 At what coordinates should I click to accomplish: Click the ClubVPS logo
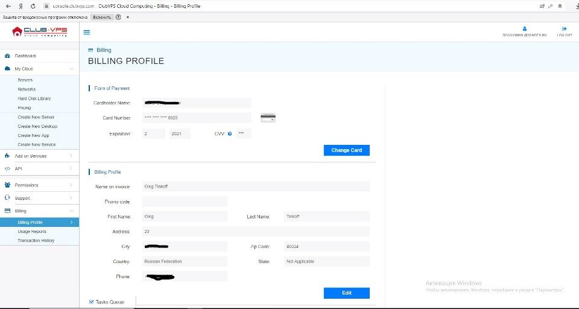[40, 31]
